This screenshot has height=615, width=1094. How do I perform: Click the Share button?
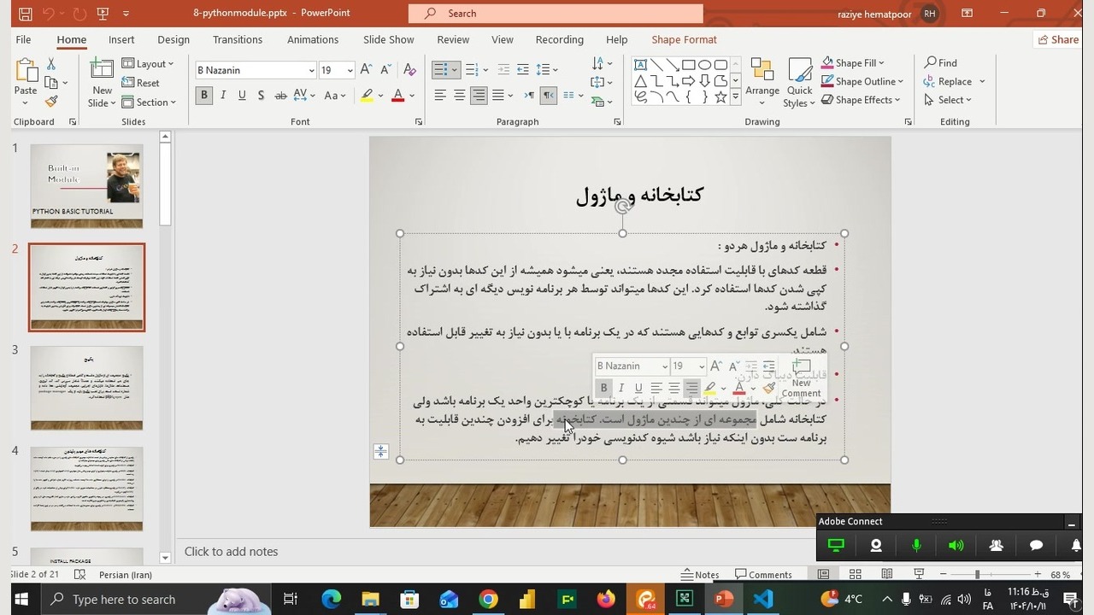click(x=1057, y=39)
